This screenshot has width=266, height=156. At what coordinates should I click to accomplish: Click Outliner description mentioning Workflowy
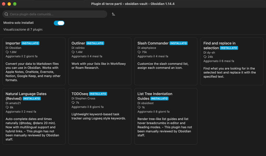[99, 66]
